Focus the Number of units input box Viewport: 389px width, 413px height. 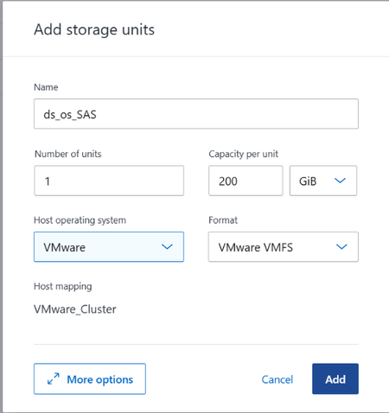click(109, 181)
